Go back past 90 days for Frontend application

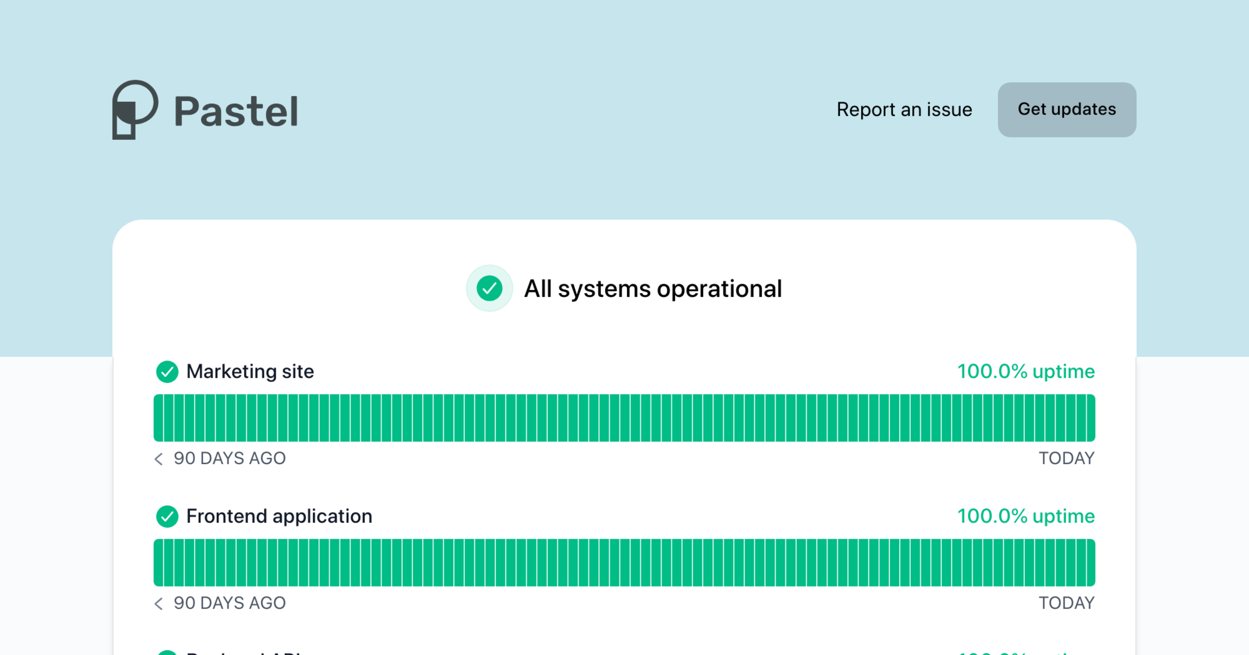159,603
